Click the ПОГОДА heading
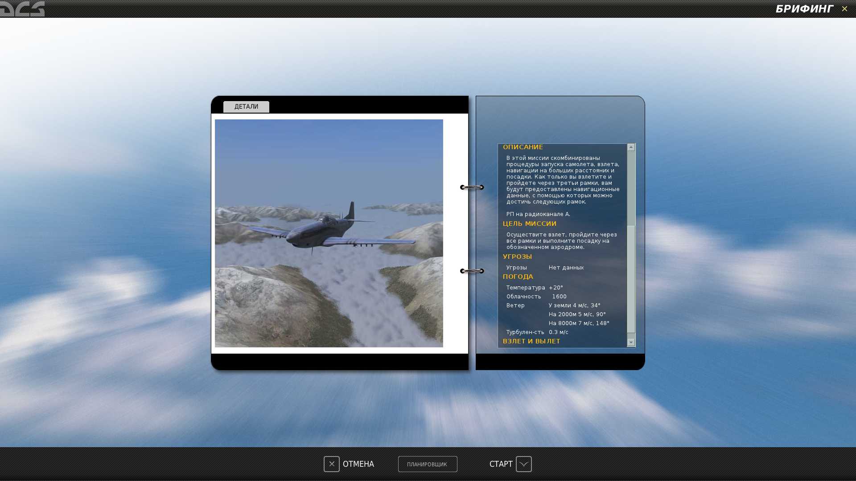The image size is (856, 481). tap(518, 277)
